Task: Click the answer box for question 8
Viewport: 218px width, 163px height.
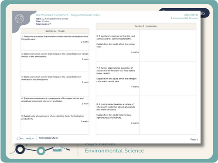Action: [x=167, y=115]
